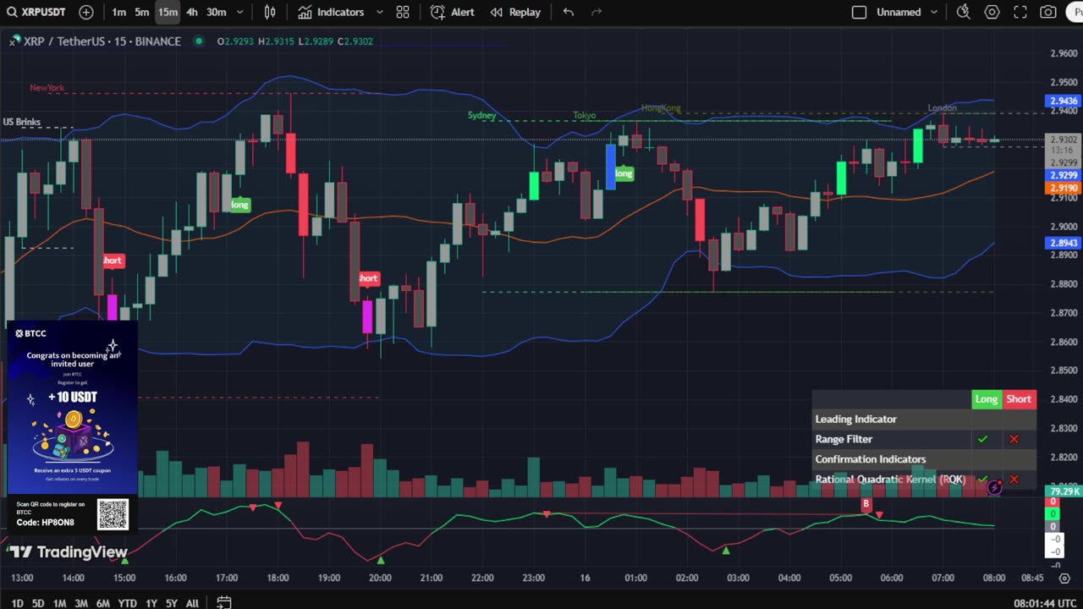Select the YTD date range
The image size is (1083, 609).
pyautogui.click(x=127, y=603)
